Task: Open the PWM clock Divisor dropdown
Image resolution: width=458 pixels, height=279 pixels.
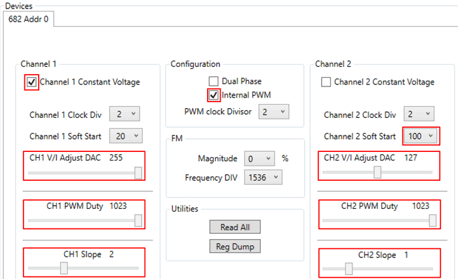Action: pos(273,112)
